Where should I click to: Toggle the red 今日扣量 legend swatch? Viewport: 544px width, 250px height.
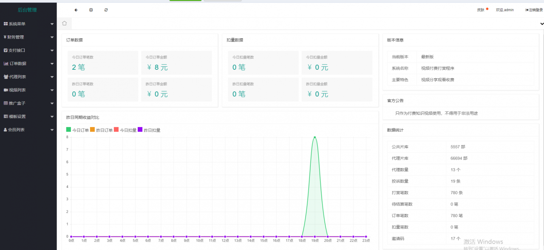[116, 130]
